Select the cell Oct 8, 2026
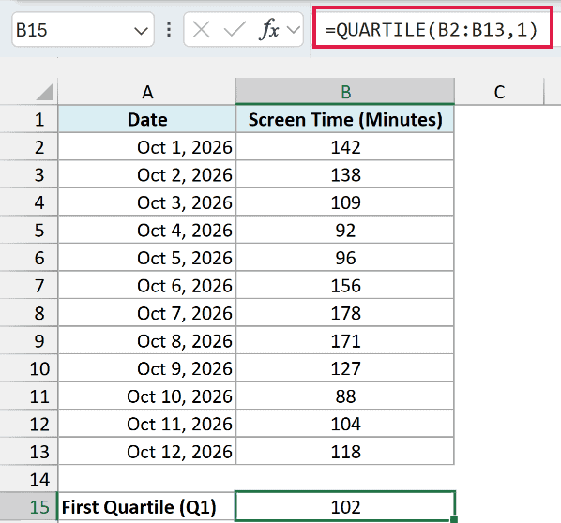This screenshot has height=523, width=561. (x=147, y=340)
